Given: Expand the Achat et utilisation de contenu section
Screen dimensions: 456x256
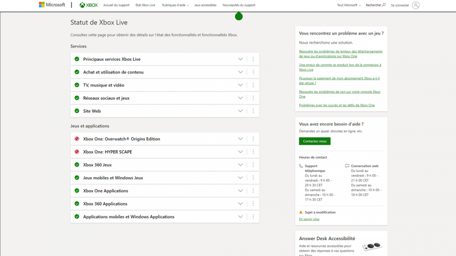Looking at the screenshot, I should (x=240, y=72).
